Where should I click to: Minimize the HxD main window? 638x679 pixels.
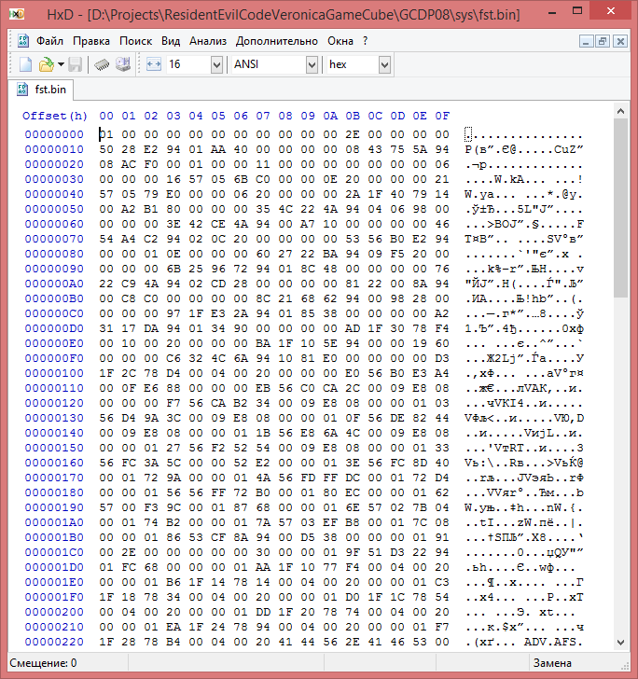click(552, 12)
